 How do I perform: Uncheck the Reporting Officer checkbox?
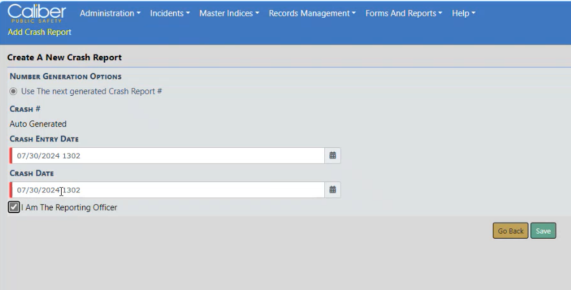[14, 208]
